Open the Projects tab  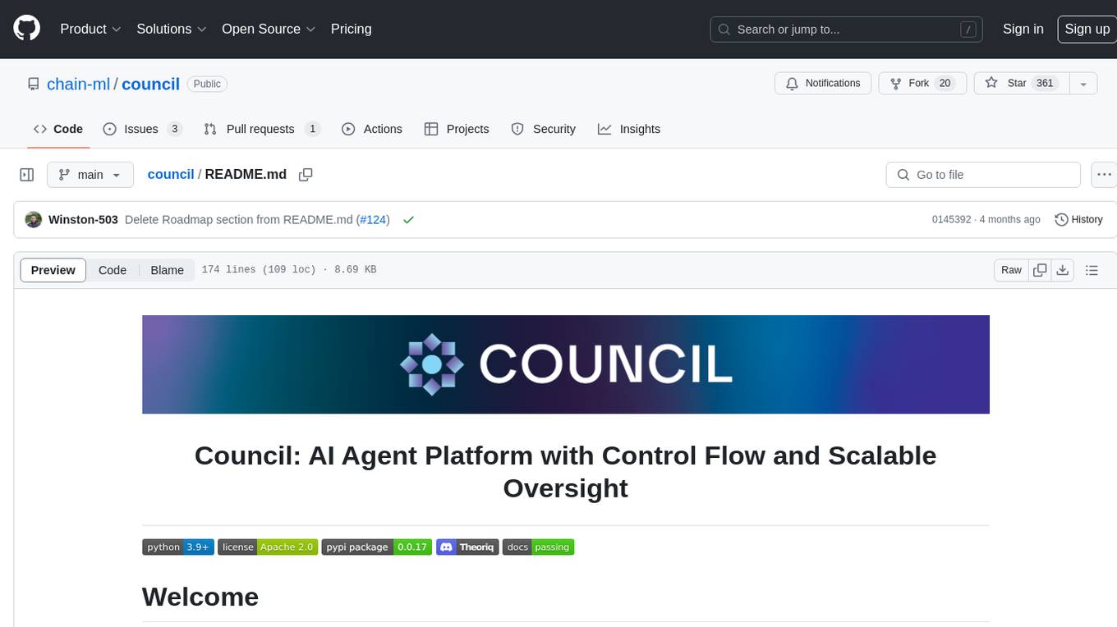click(x=456, y=129)
